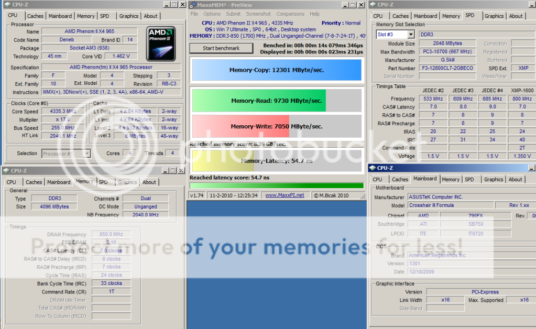Switch to SPD tab in the Processor CPU-Z window
Image resolution: width=536 pixels, height=329 pixels.
(x=105, y=16)
